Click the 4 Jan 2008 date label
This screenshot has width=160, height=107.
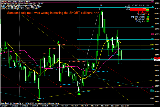[x=4, y=106]
